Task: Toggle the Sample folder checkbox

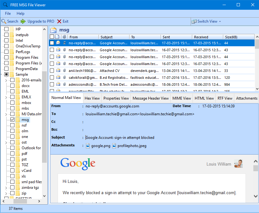Action: point(7,74)
